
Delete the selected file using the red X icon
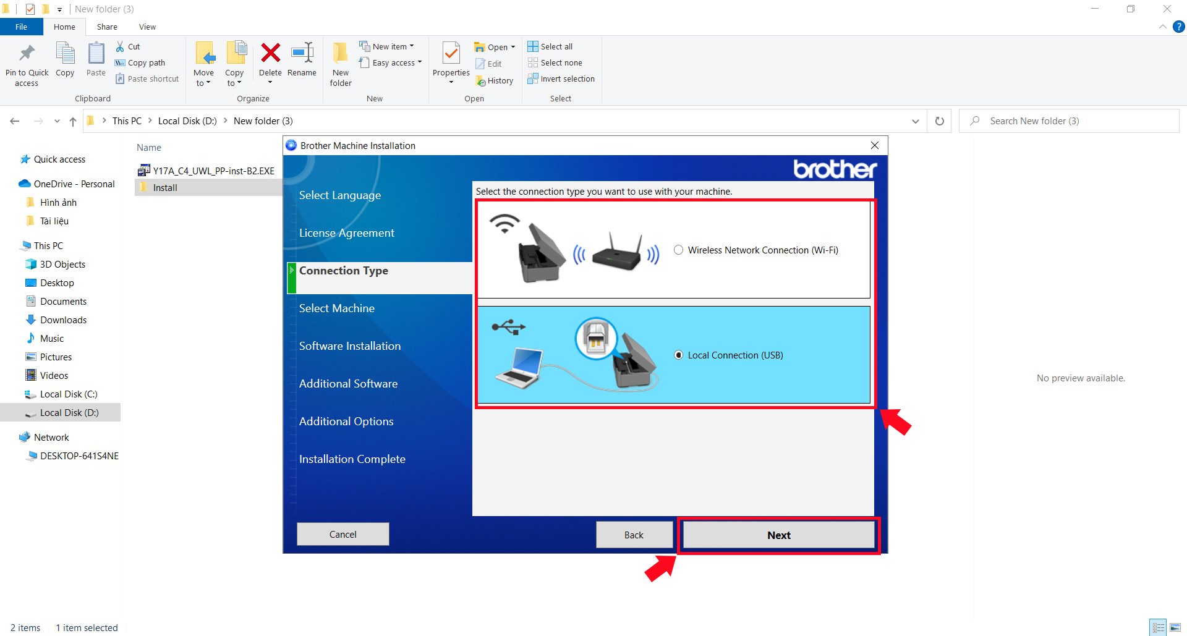[x=270, y=62]
